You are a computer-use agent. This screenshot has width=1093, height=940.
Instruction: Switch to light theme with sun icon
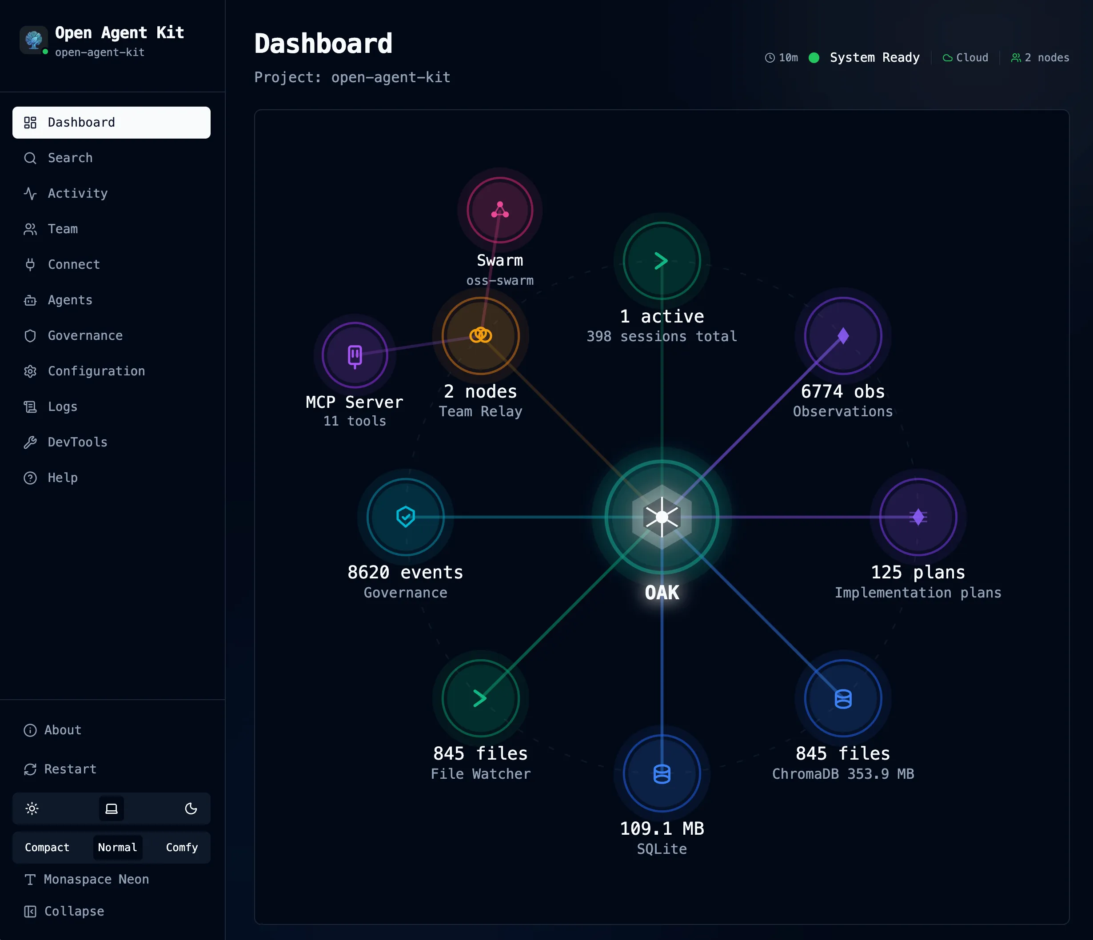coord(32,809)
